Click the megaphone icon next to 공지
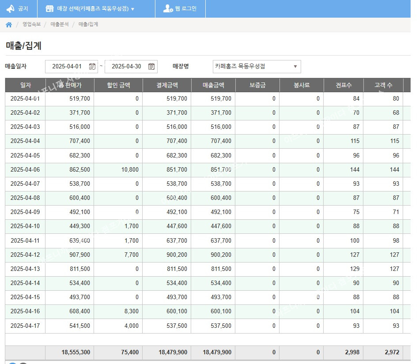This screenshot has height=364, width=419. 10,8
